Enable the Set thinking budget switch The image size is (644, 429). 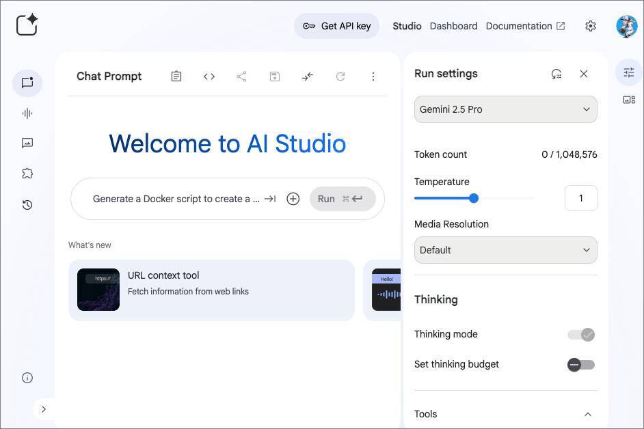pos(581,365)
